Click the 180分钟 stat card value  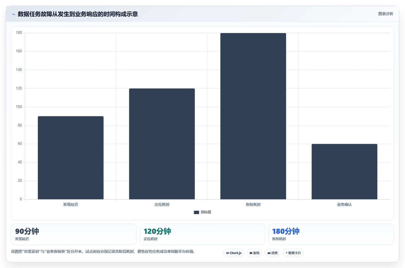coord(286,231)
